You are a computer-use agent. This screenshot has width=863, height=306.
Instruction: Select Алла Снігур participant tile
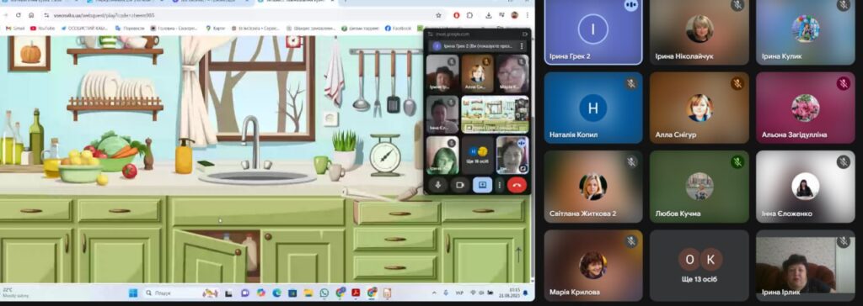(x=699, y=108)
